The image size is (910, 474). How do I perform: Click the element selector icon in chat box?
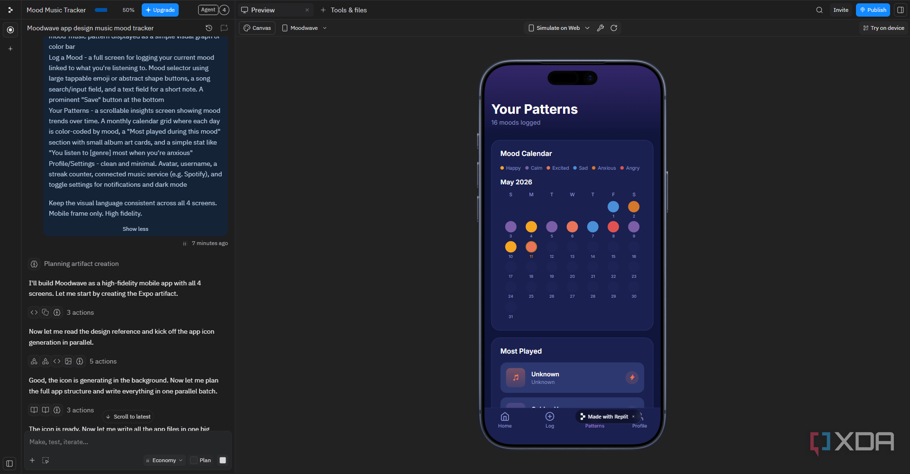[x=45, y=460]
